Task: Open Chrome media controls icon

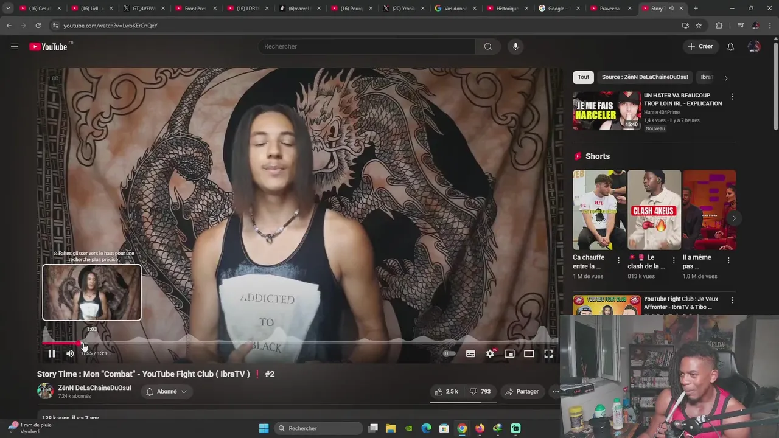Action: click(741, 26)
